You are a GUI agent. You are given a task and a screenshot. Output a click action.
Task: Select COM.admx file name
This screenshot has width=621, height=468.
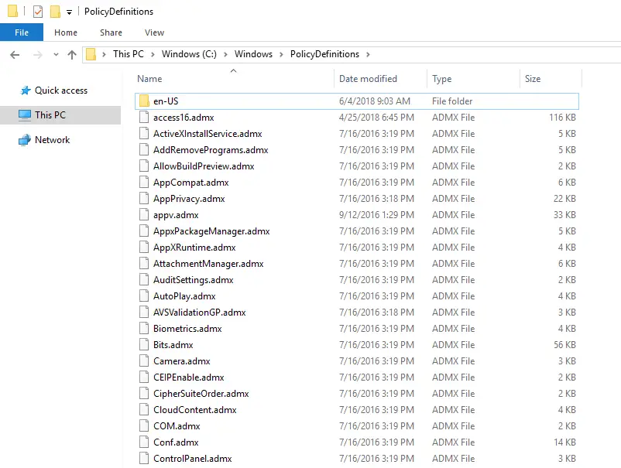point(177,426)
